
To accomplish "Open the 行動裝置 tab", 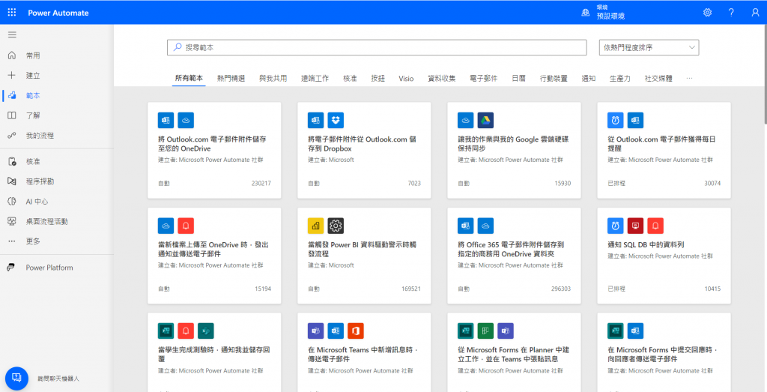I will pos(554,78).
